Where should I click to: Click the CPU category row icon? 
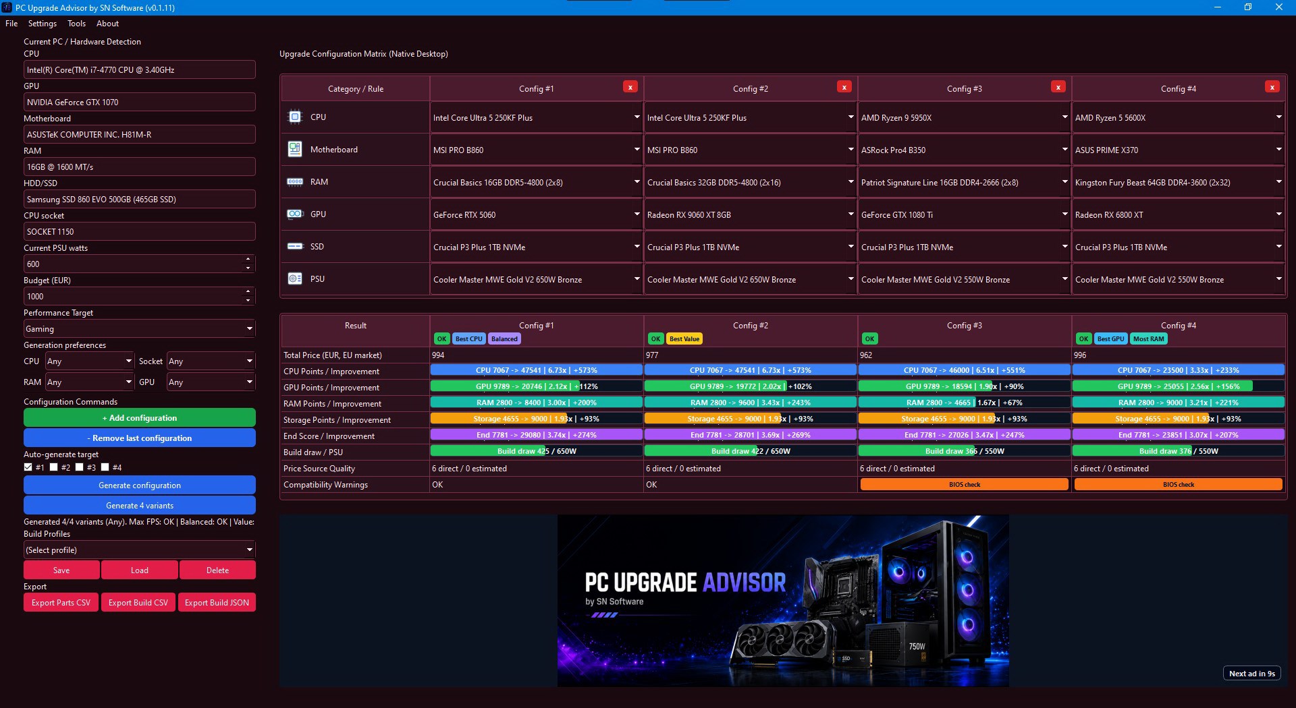pos(295,117)
